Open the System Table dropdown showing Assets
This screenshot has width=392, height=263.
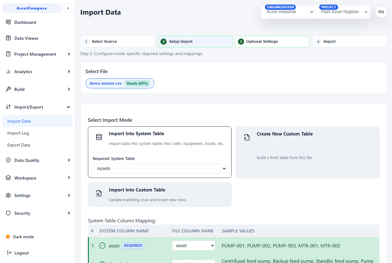(x=160, y=169)
